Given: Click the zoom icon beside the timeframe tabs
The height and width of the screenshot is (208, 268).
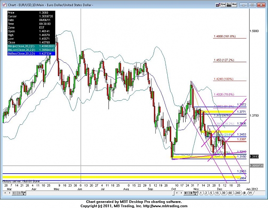Looking at the screenshot, I should point(195,193).
